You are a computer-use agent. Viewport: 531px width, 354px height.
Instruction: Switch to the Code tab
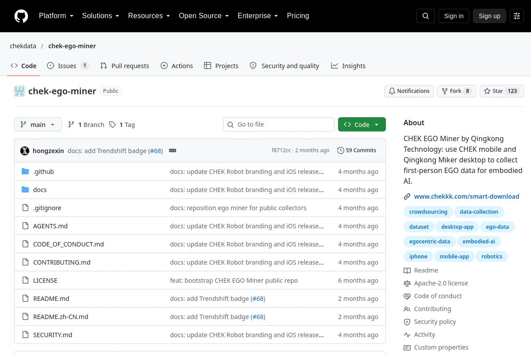click(23, 66)
